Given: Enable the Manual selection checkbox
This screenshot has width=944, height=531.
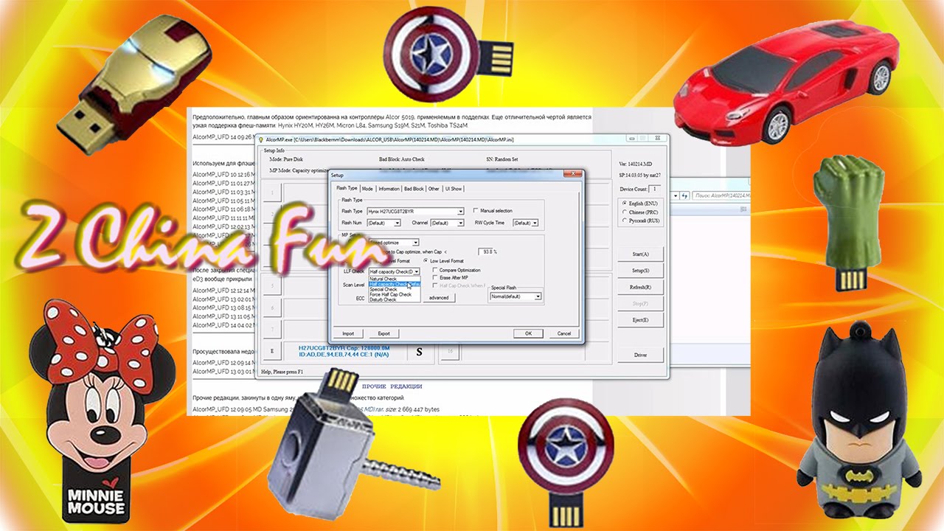Looking at the screenshot, I should (x=476, y=211).
